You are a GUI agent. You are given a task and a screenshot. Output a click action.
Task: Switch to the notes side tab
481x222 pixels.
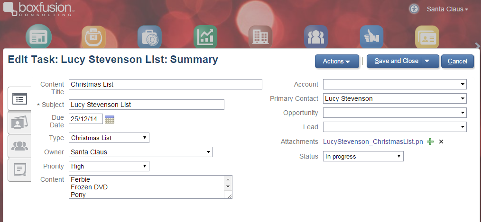coord(19,169)
